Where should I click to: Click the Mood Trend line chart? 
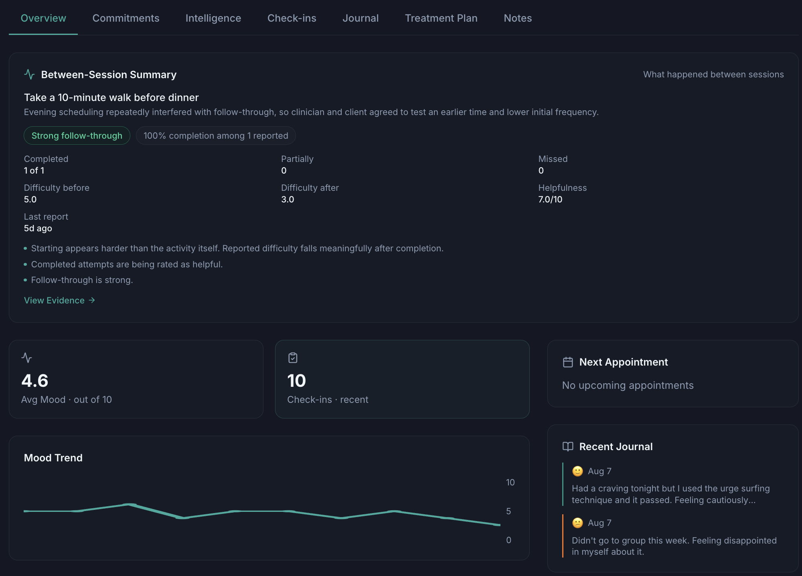tap(262, 514)
